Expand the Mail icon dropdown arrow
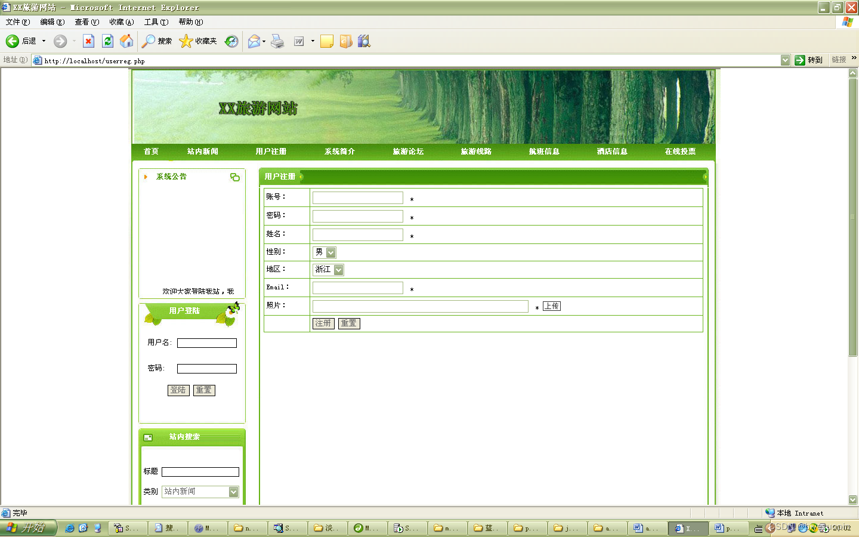This screenshot has width=859, height=537. click(264, 41)
